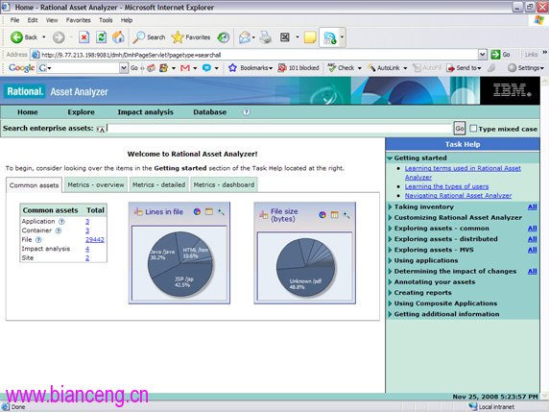This screenshot has height=412, width=549.
Task: Open the File menu
Action: [x=14, y=20]
